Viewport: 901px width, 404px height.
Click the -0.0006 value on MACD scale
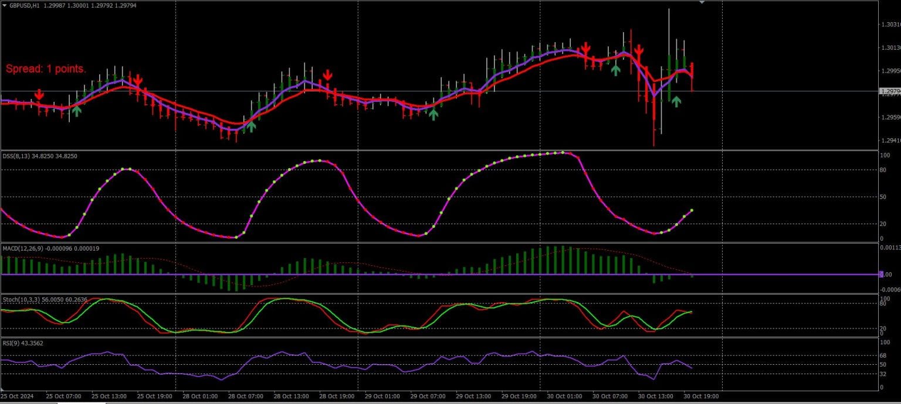pos(891,289)
